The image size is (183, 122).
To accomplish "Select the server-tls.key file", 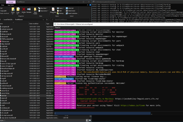I will tap(5, 93).
